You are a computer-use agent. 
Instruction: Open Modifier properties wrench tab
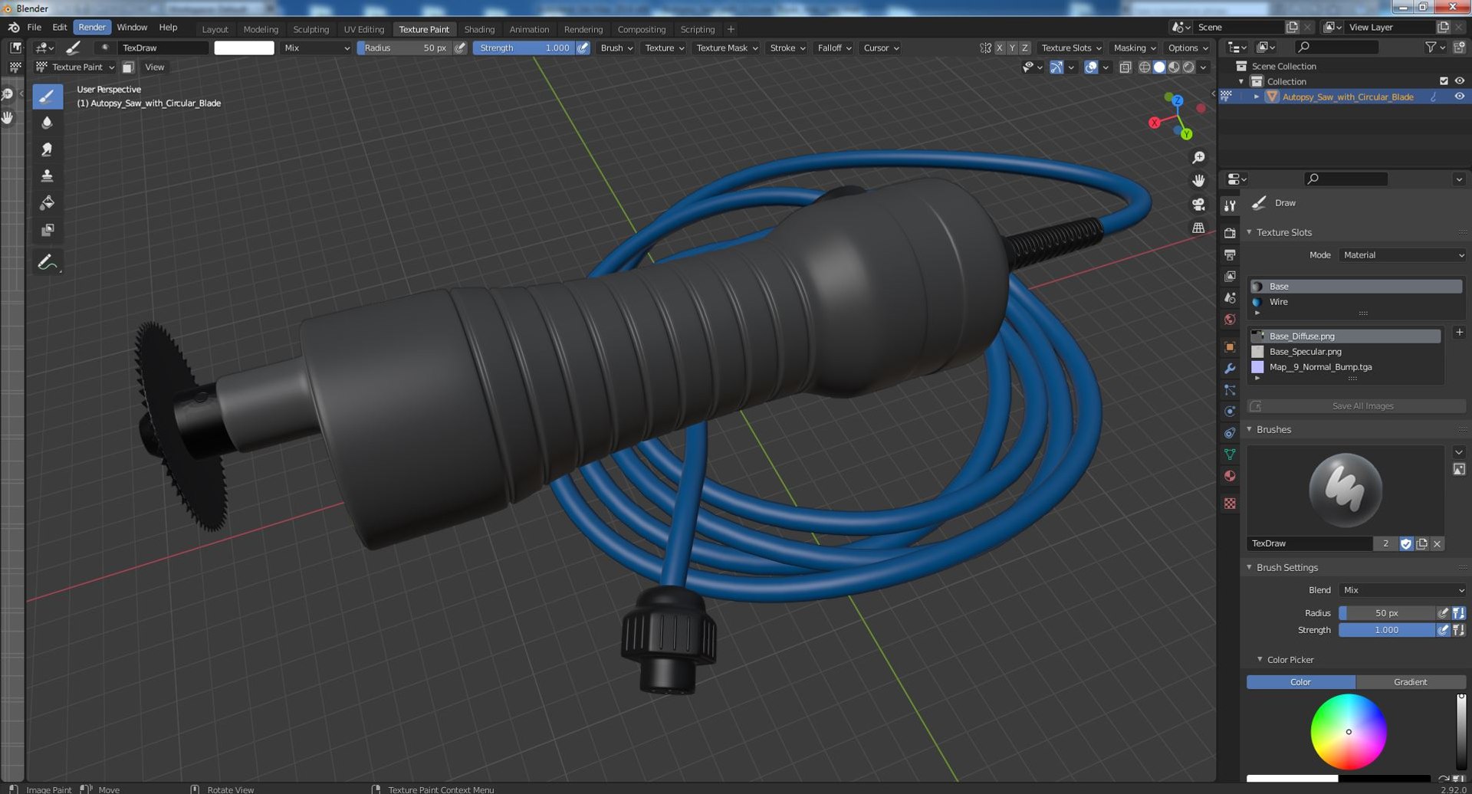pyautogui.click(x=1230, y=369)
